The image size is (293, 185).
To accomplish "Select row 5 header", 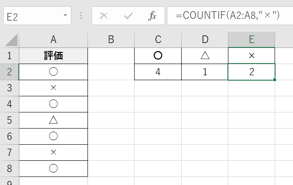I will coord(9,120).
